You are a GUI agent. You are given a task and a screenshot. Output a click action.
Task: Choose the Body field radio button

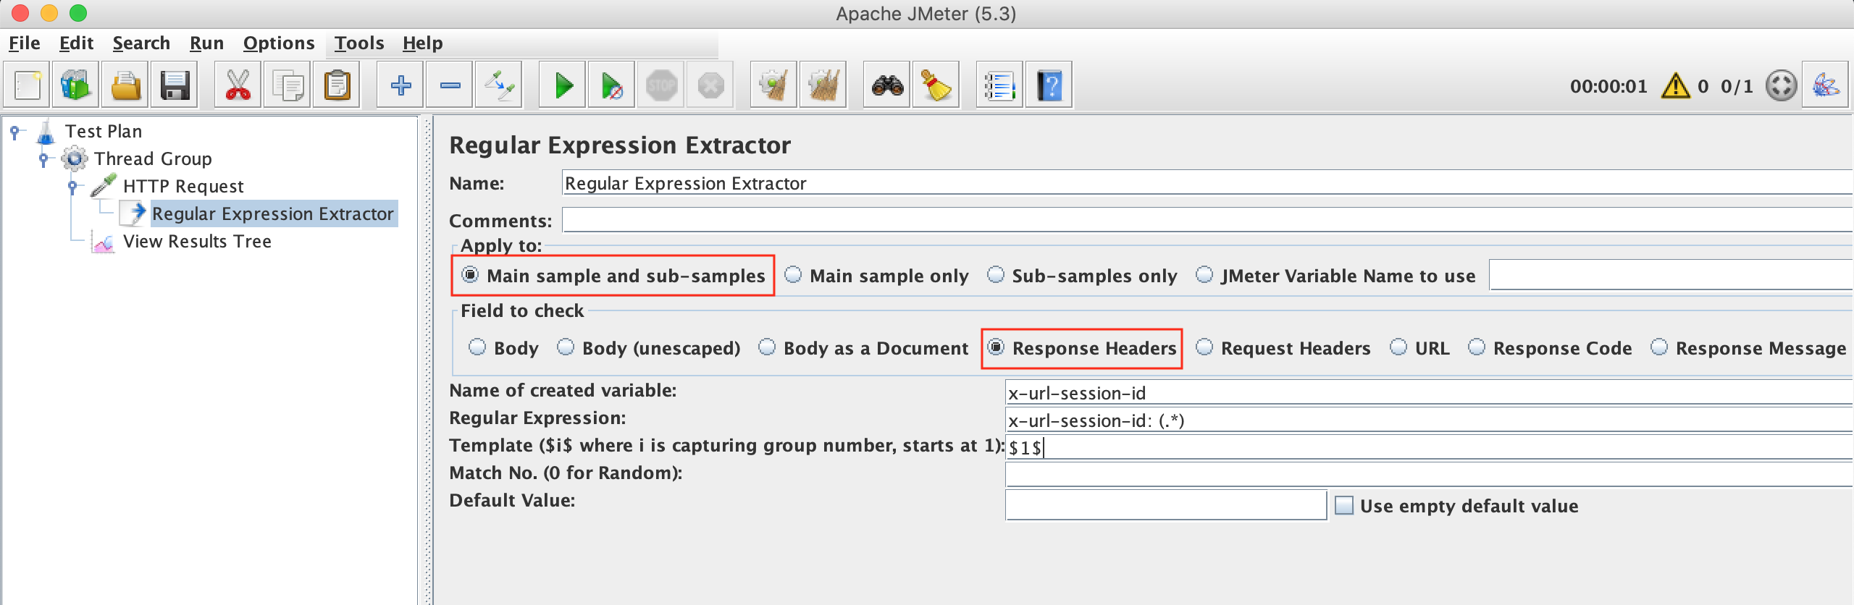[x=477, y=347]
